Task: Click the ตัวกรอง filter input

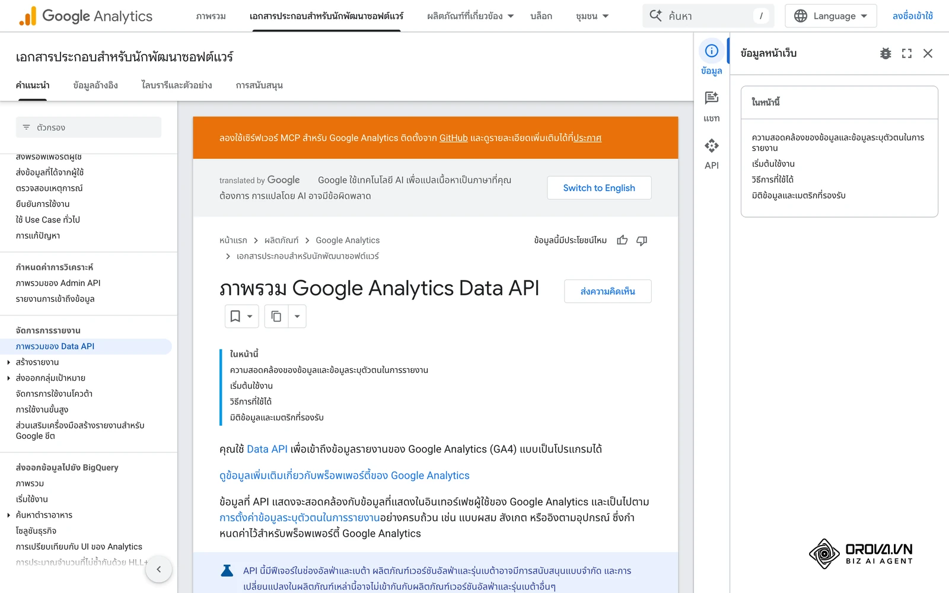Action: pos(88,127)
